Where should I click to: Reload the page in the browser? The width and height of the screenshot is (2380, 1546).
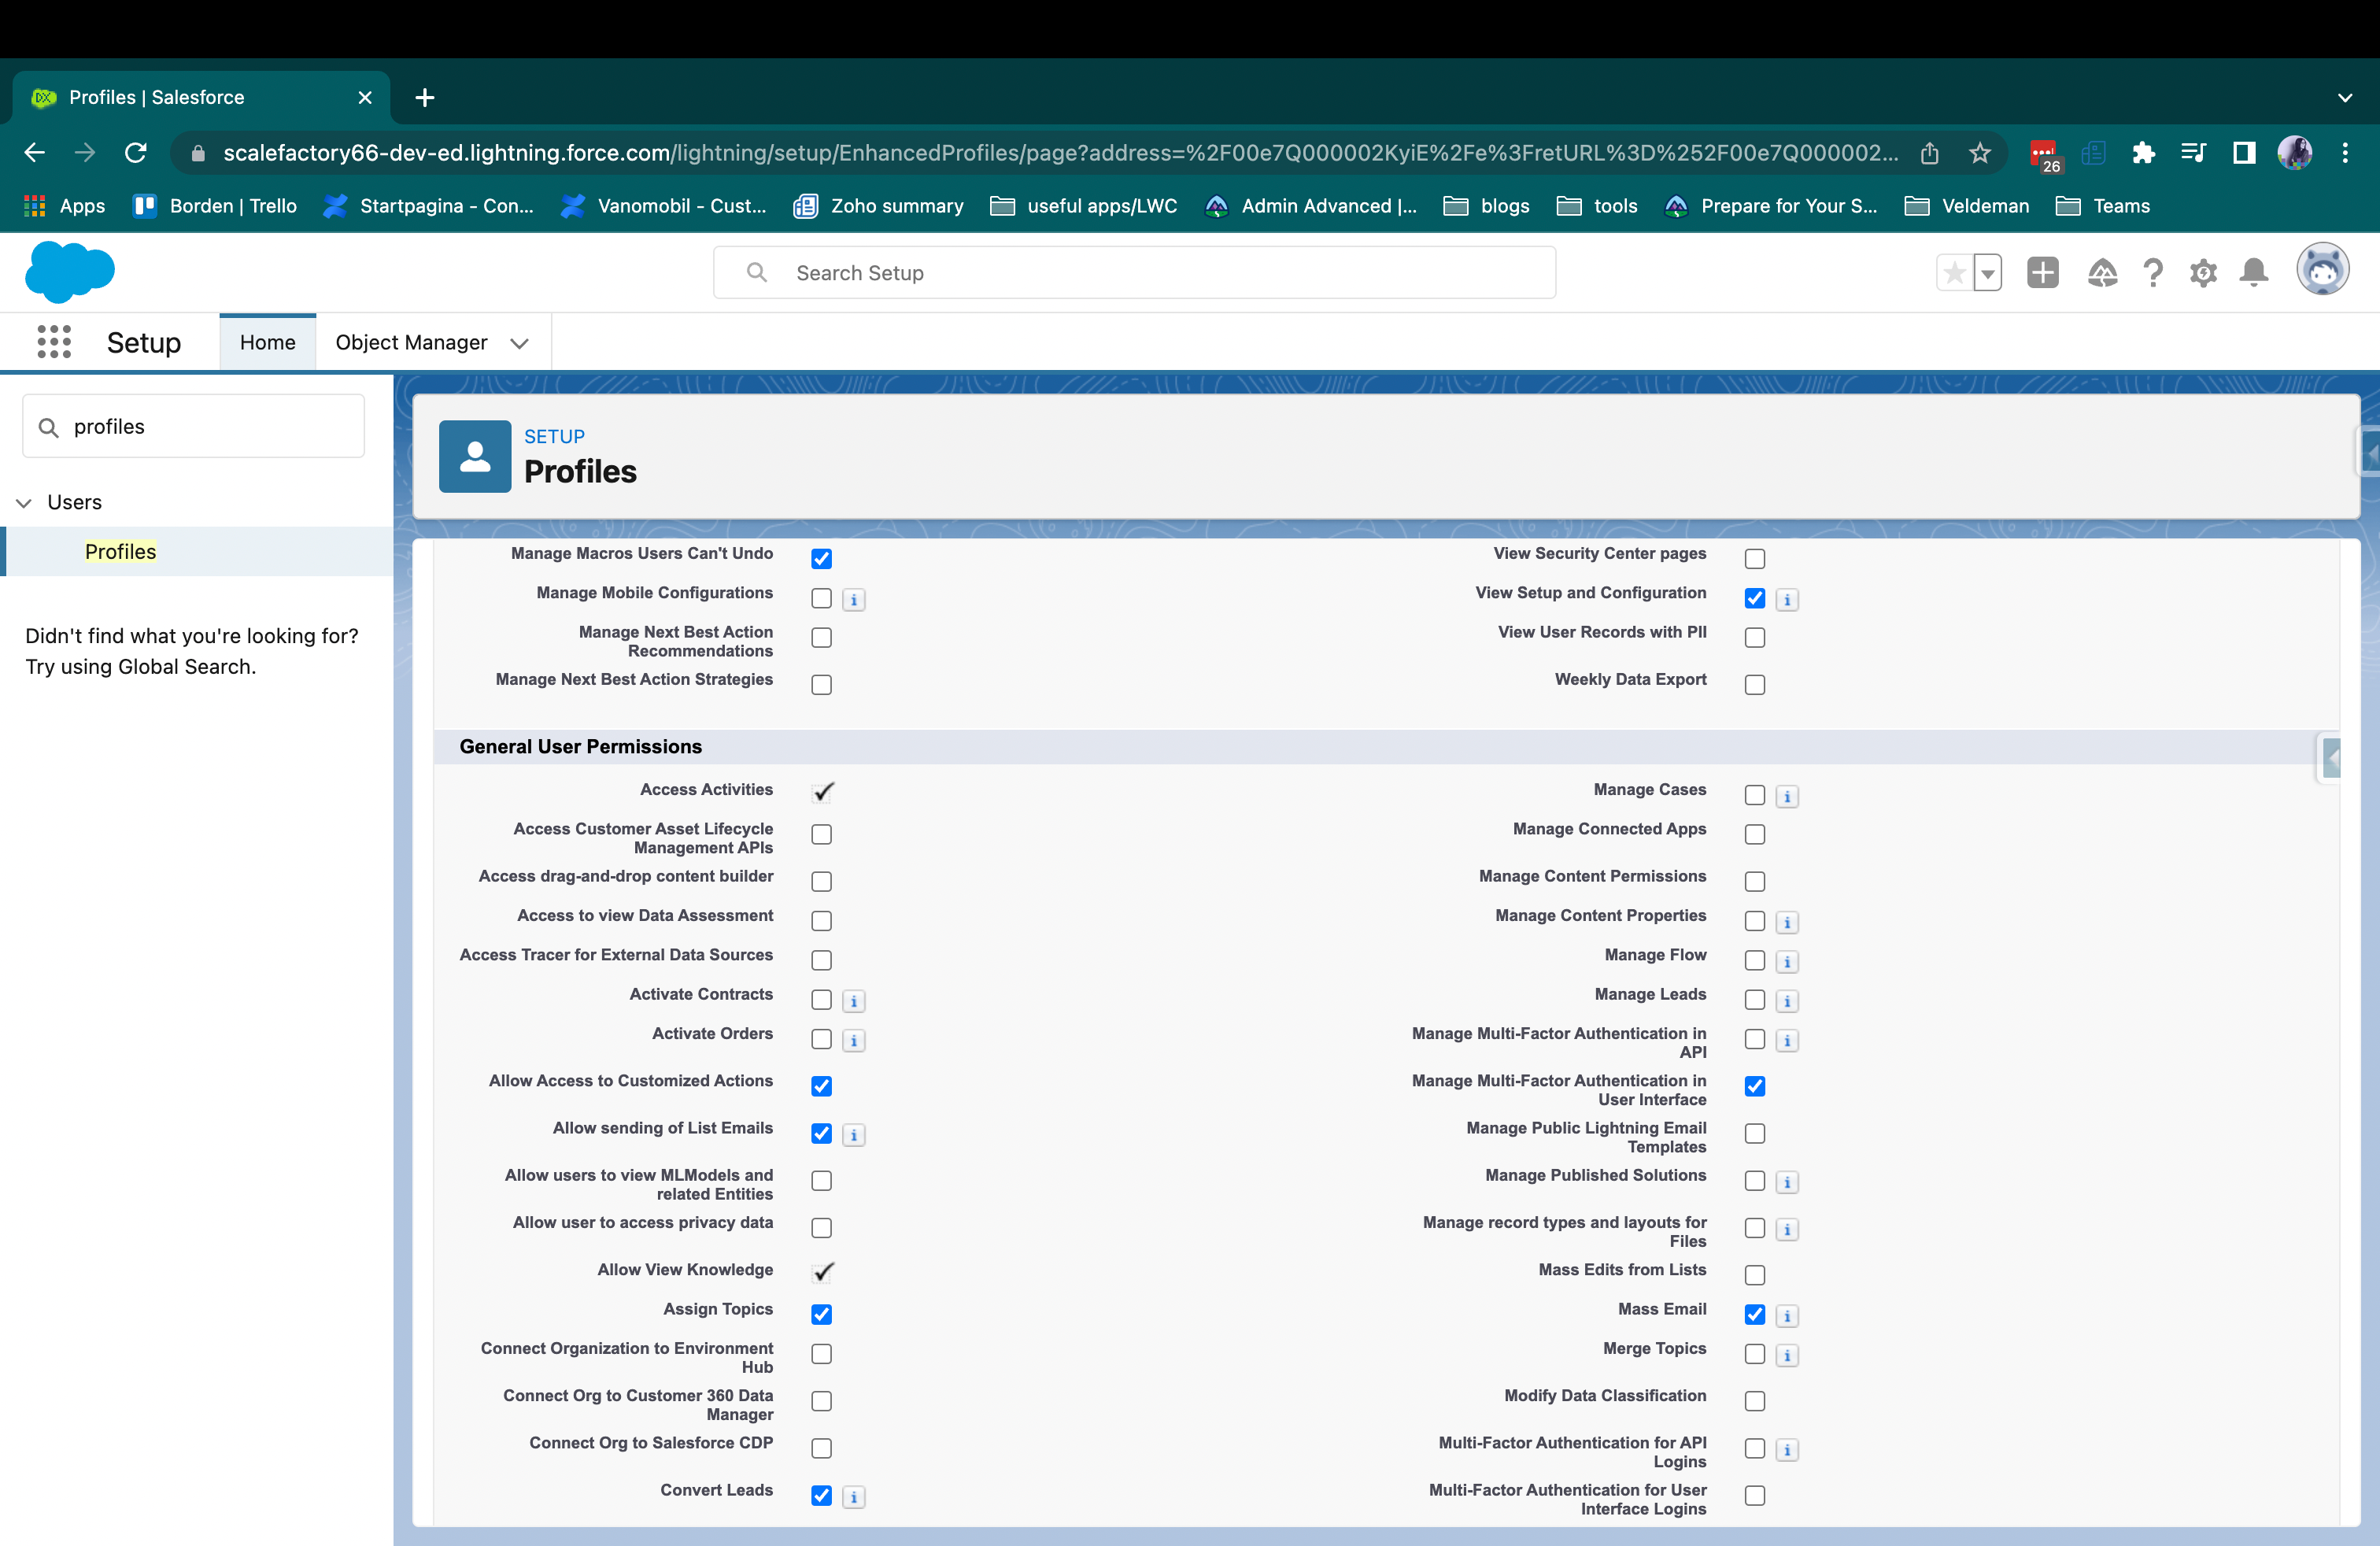(135, 152)
